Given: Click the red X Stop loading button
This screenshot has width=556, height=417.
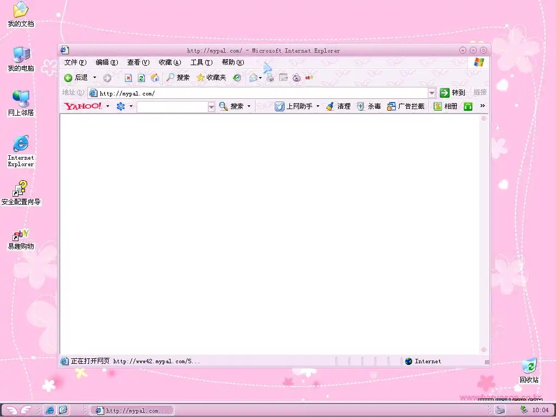Looking at the screenshot, I should pyautogui.click(x=128, y=78).
